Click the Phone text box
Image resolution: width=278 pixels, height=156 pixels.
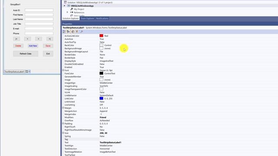pos(39,33)
